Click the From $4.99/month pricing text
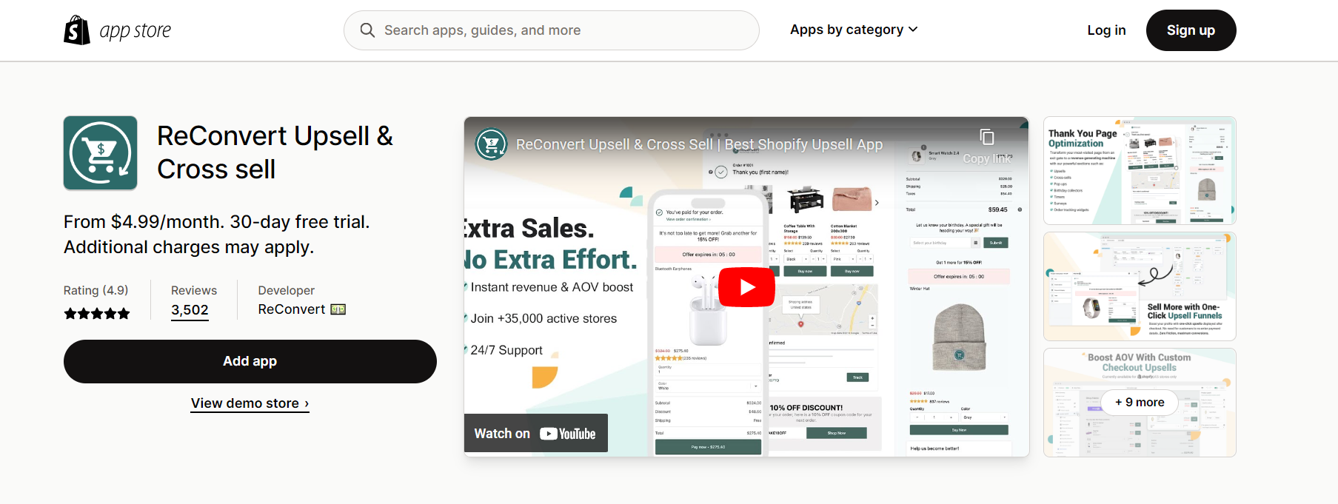The image size is (1338, 504). (x=217, y=234)
